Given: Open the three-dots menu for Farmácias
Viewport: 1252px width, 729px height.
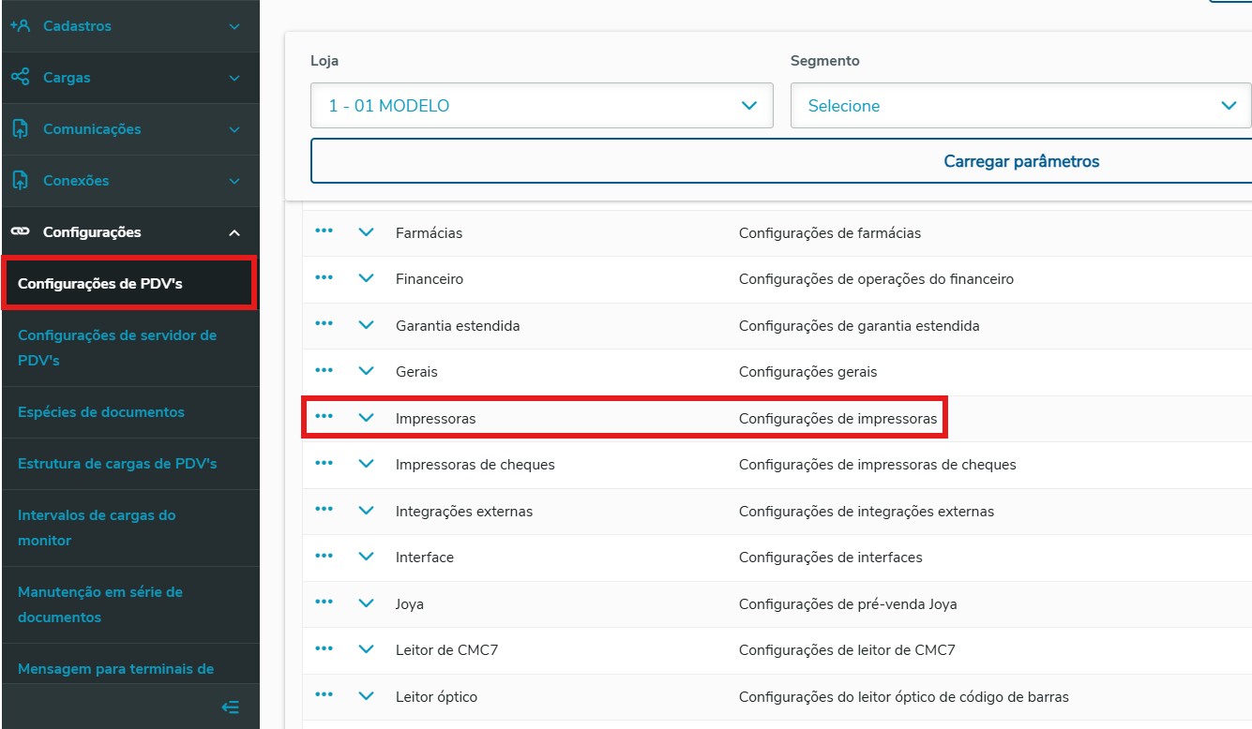Looking at the screenshot, I should [324, 231].
